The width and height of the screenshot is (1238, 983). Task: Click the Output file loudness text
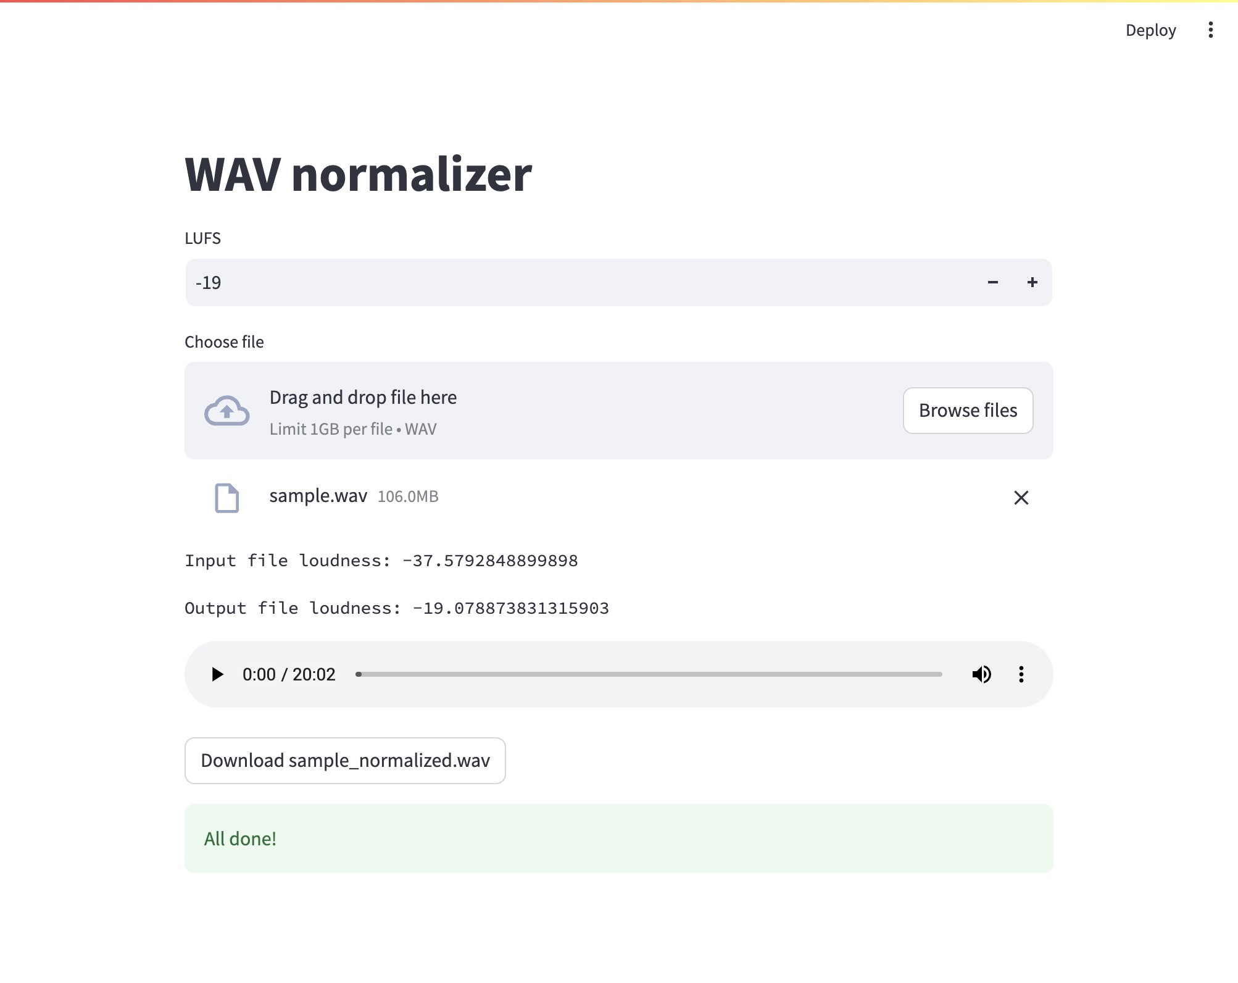tap(396, 608)
